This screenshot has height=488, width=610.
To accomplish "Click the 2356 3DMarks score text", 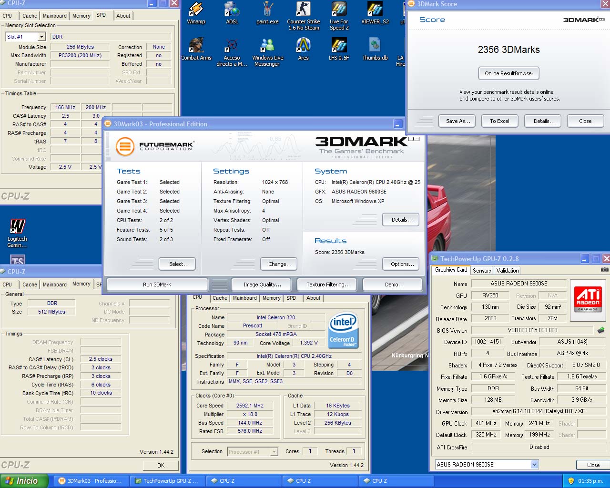I will 509,50.
